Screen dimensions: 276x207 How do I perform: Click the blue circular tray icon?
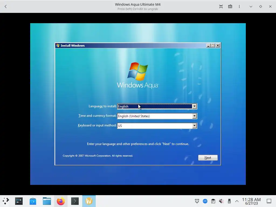click(205, 201)
